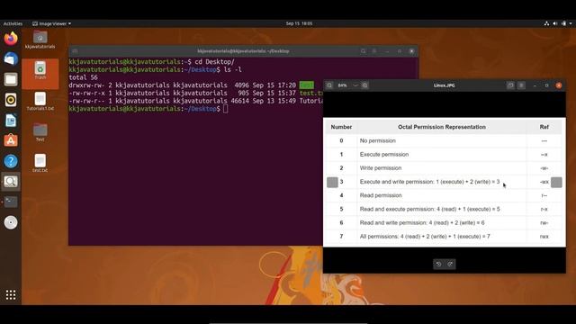Zoom in using the image viewer
This screenshot has height=324, width=576.
364,85
